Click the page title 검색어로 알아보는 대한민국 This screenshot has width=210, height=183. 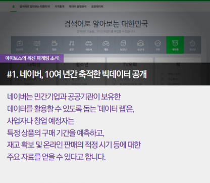pyautogui.click(x=106, y=24)
